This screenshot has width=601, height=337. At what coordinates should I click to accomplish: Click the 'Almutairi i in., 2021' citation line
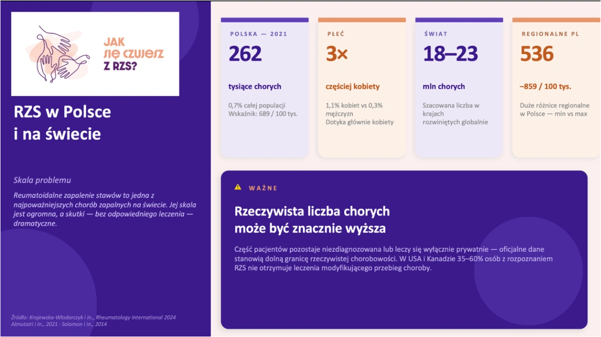click(x=59, y=324)
